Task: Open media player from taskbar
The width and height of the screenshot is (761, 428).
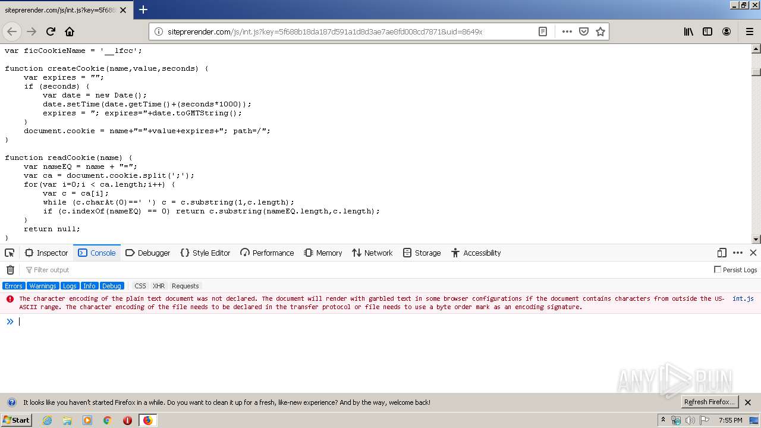Action: (87, 420)
